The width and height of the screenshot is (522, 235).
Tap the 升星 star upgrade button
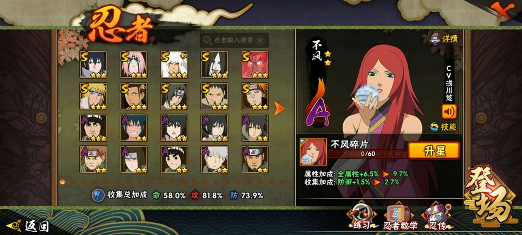point(434,151)
